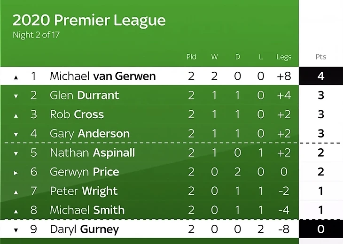Screen dimensions: 343x244
Task: Click the Night 2 of 17 subtitle
Action: click(x=36, y=35)
